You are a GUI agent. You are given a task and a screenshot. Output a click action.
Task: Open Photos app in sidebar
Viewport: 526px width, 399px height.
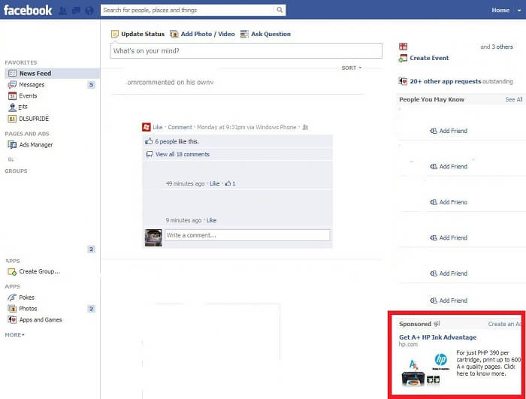[x=28, y=308]
